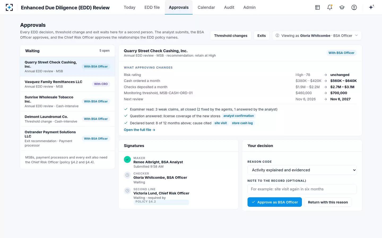
Task: Open the full file link
Action: point(140,130)
